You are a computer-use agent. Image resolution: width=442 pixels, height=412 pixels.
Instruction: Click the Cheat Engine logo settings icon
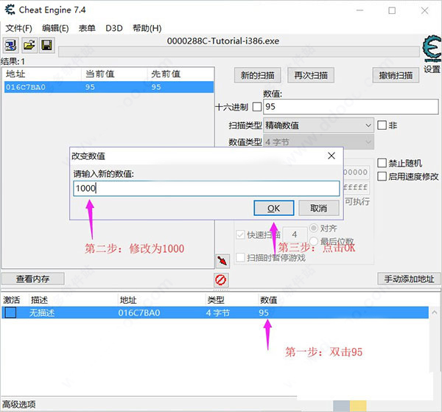point(432,49)
